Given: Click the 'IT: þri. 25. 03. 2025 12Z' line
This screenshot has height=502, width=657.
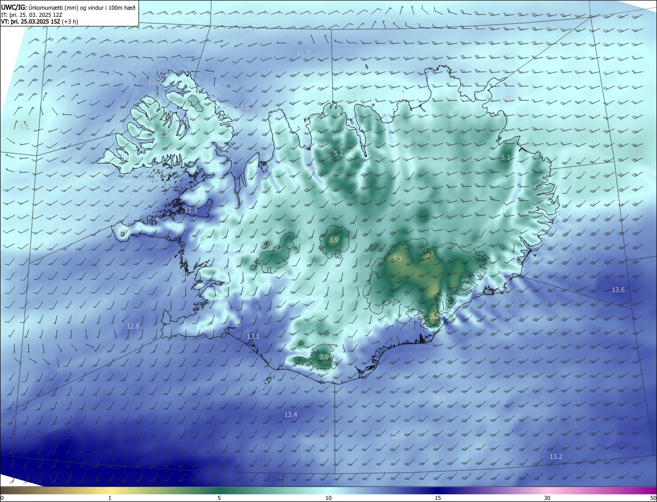Looking at the screenshot, I should click(31, 15).
